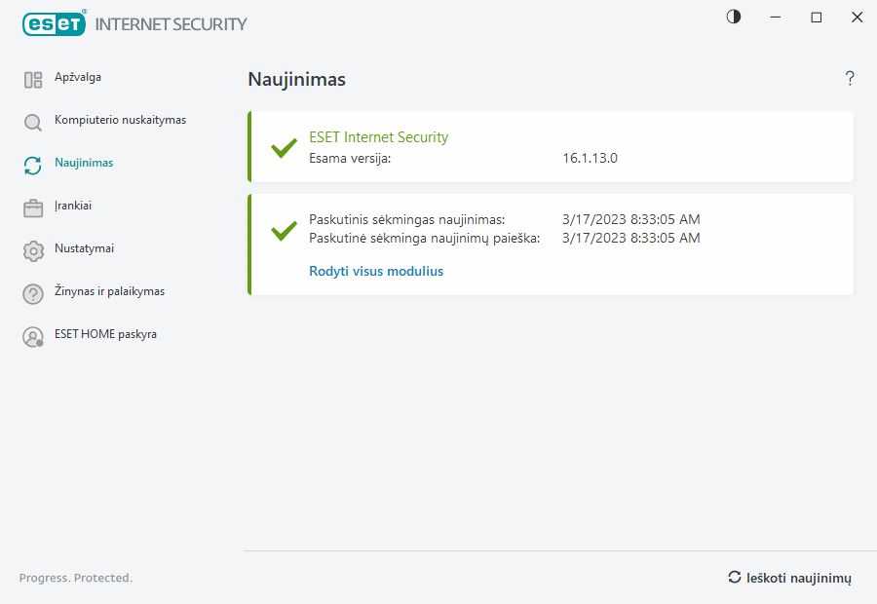Toggle the contrast theme icon in title bar
The height and width of the screenshot is (604, 877).
734,17
